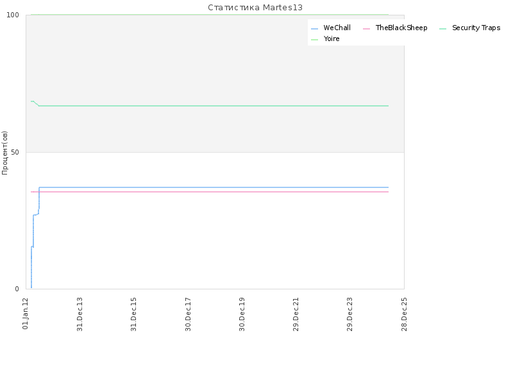Click the Процент(ов) y-axis title
This screenshot has width=513, height=385.
tap(4, 153)
